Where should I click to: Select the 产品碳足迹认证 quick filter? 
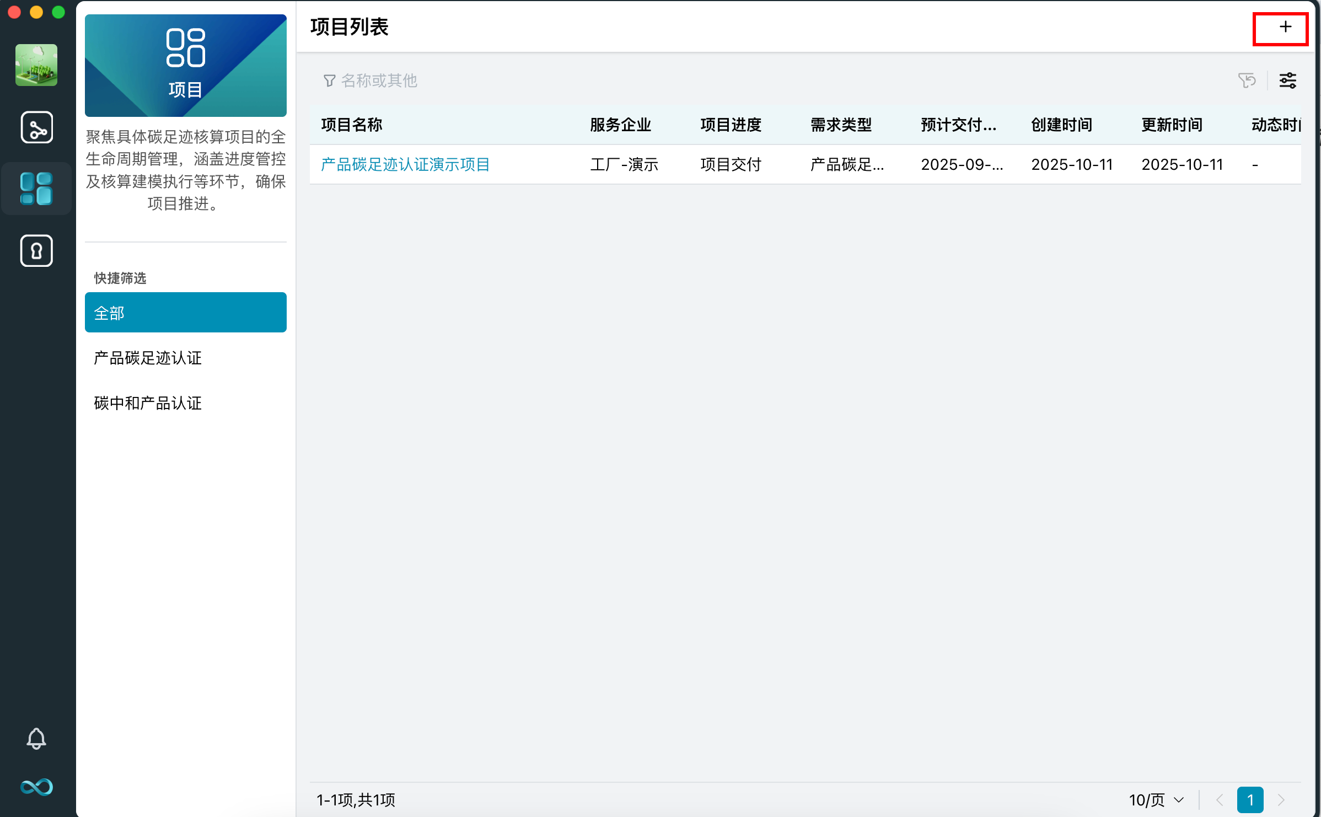pyautogui.click(x=148, y=358)
